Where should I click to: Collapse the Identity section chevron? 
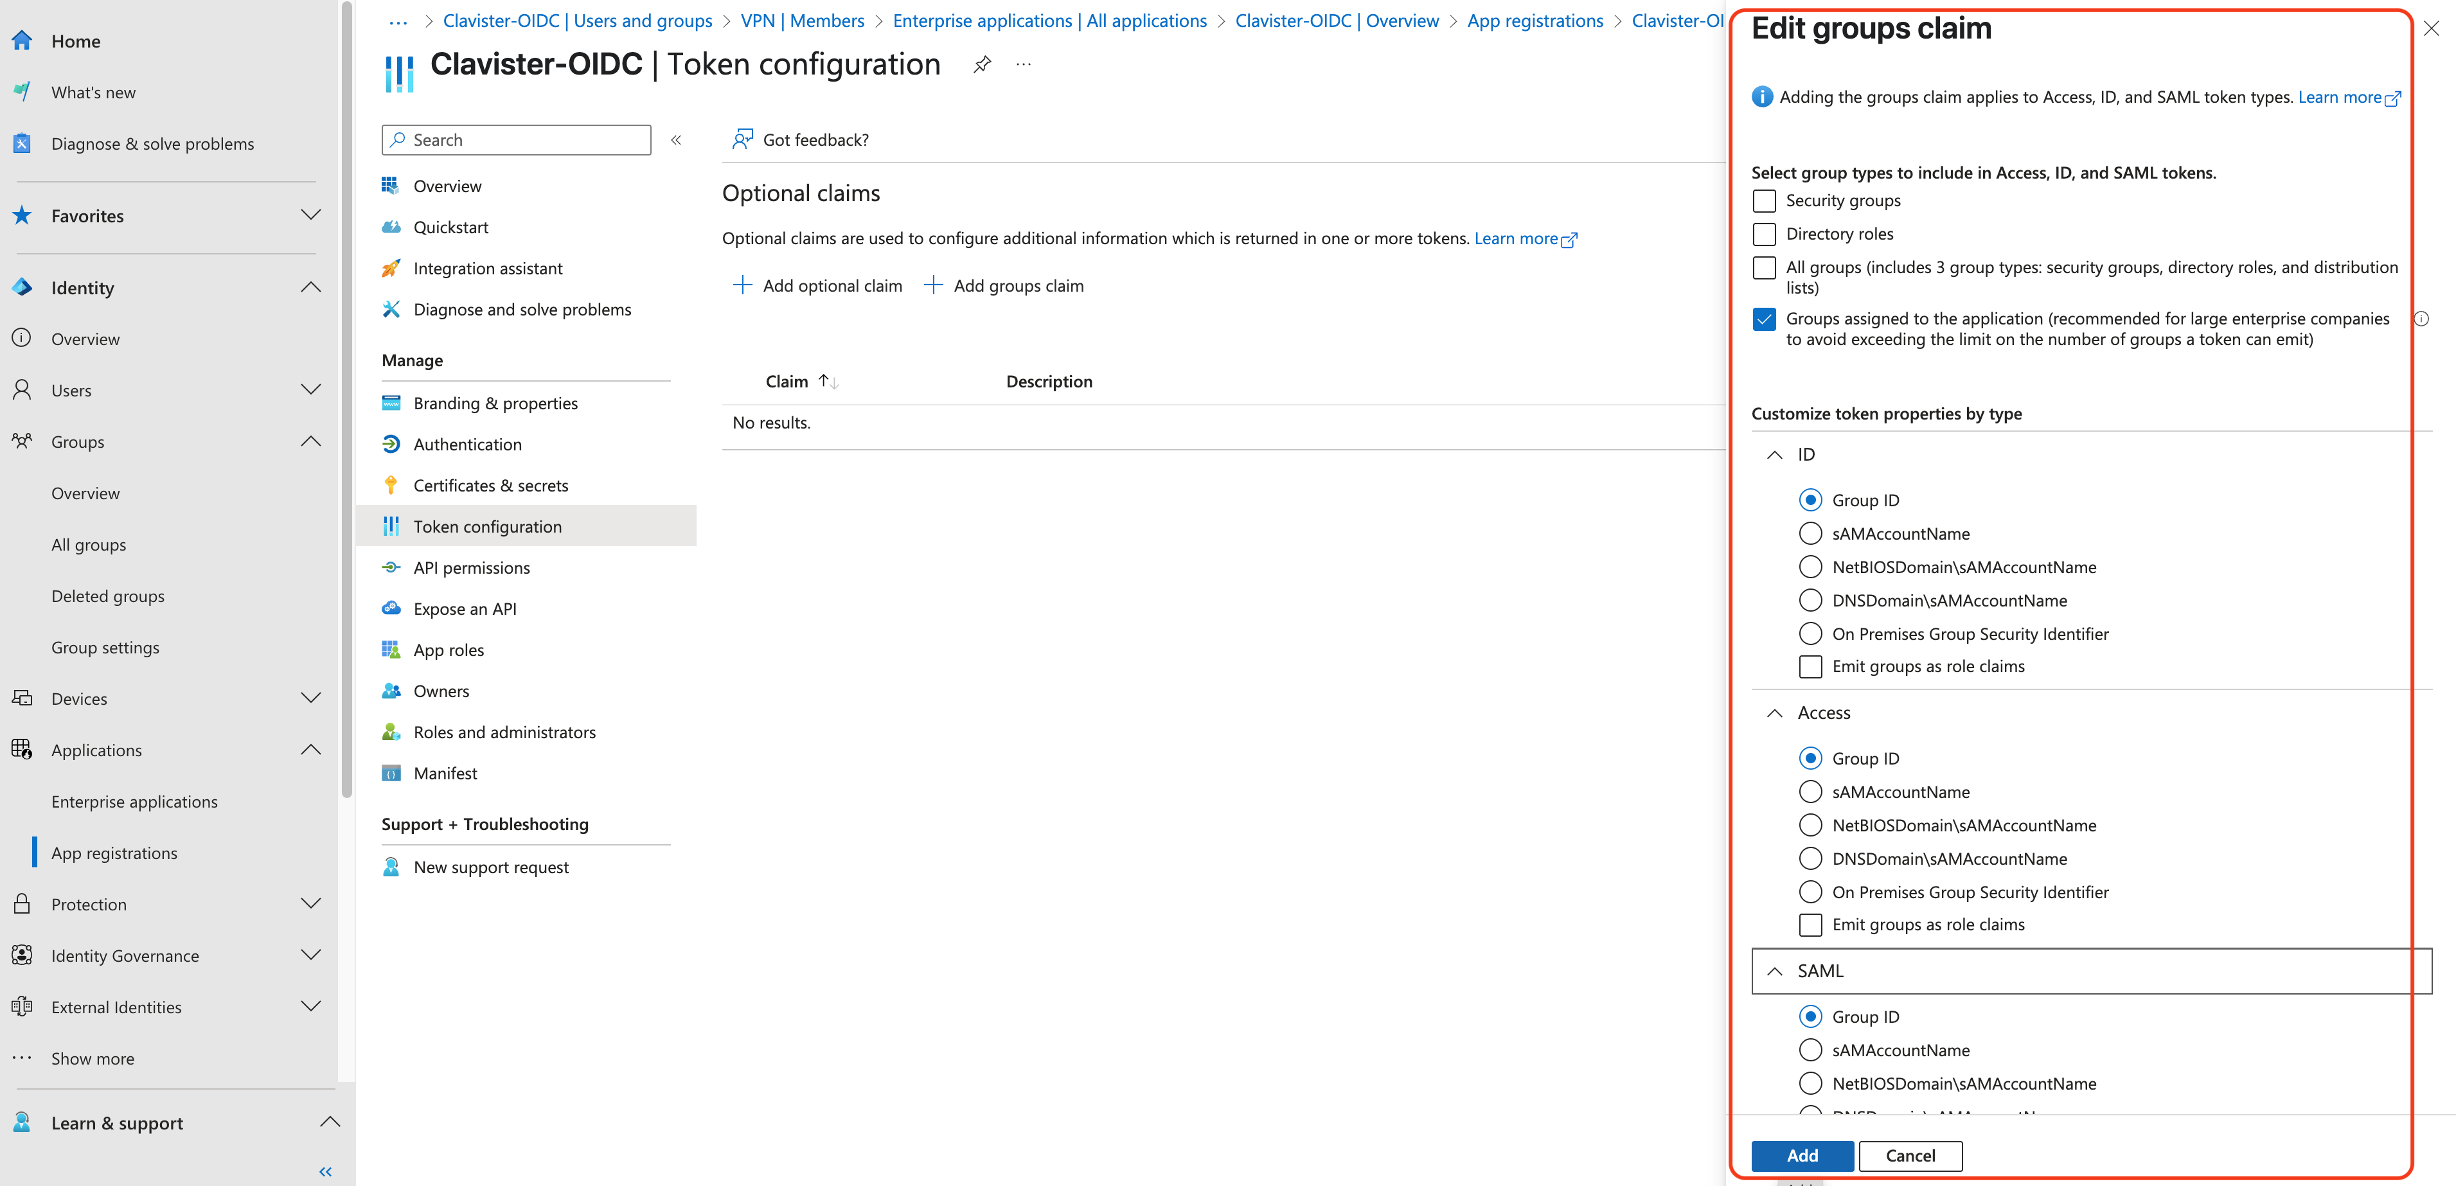pos(311,287)
